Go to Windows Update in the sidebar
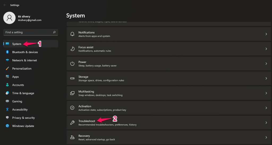272x145 pixels. point(23,126)
